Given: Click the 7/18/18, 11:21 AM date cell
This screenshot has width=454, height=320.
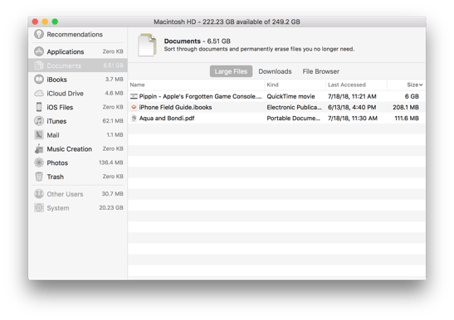Looking at the screenshot, I should (352, 96).
